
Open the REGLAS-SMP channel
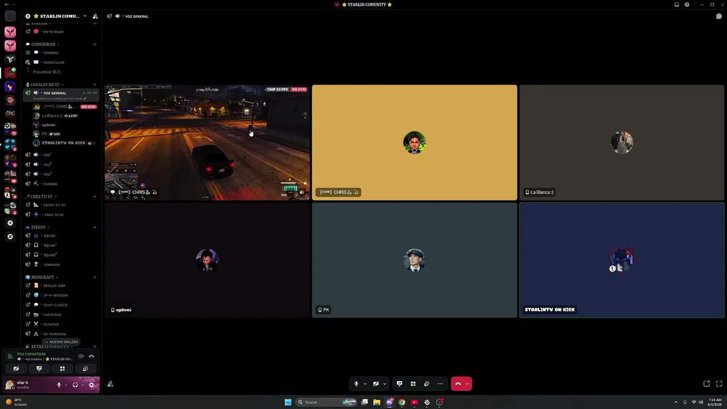point(61,286)
